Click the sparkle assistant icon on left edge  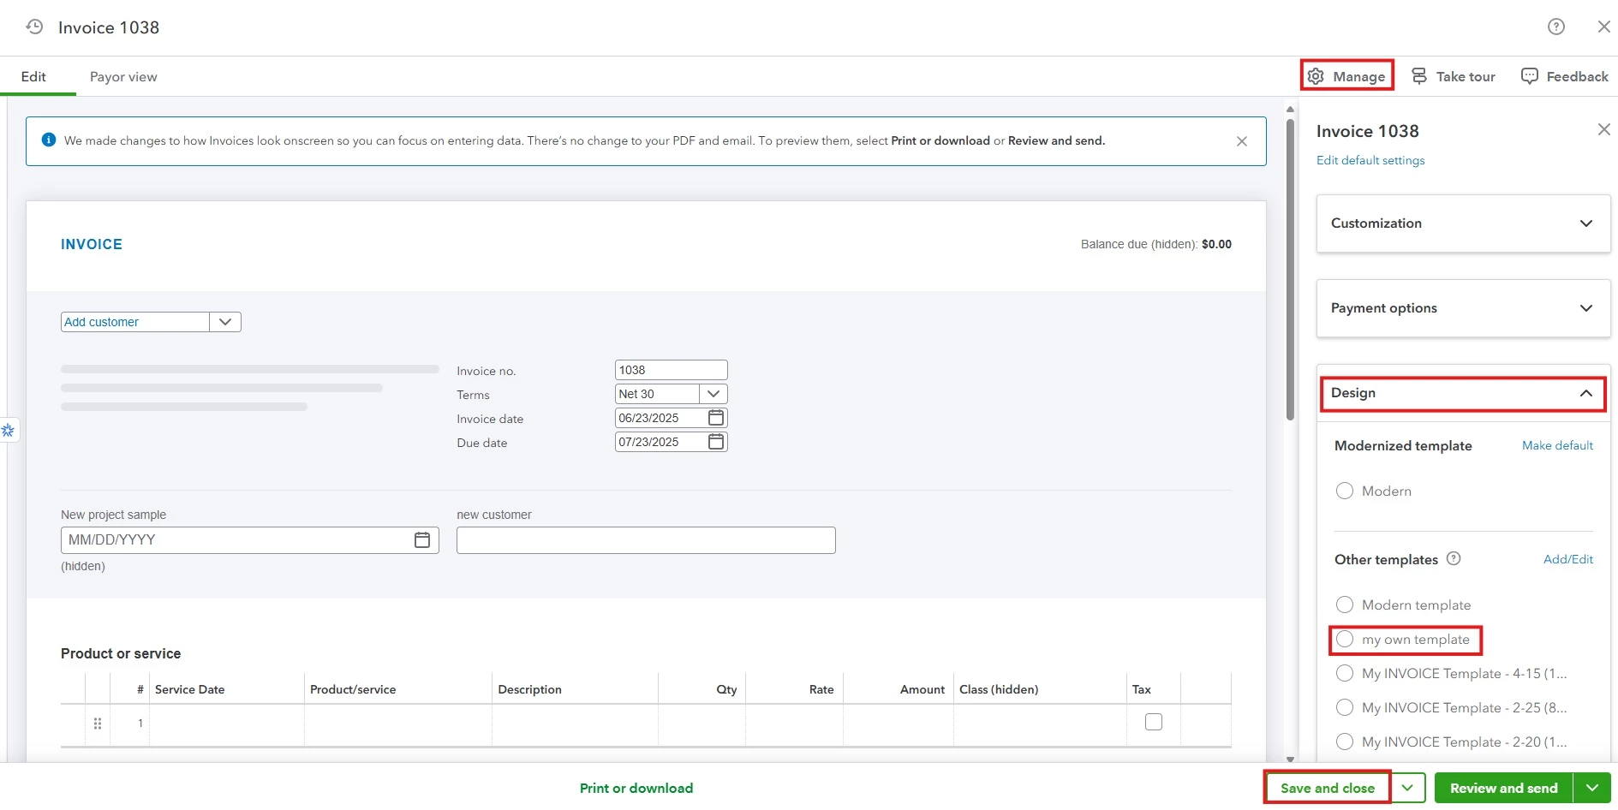point(8,430)
